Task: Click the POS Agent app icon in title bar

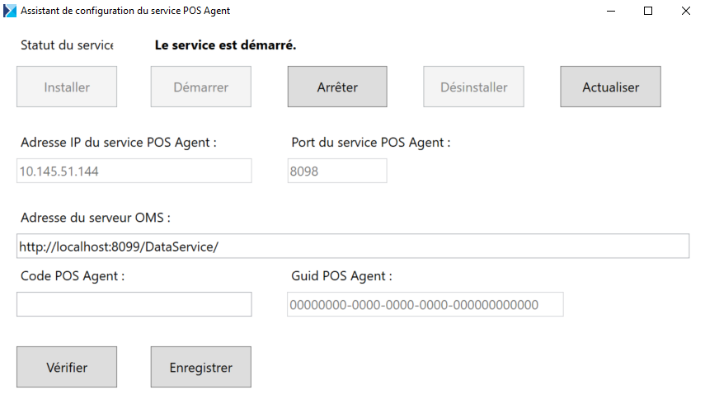Action: pyautogui.click(x=10, y=11)
